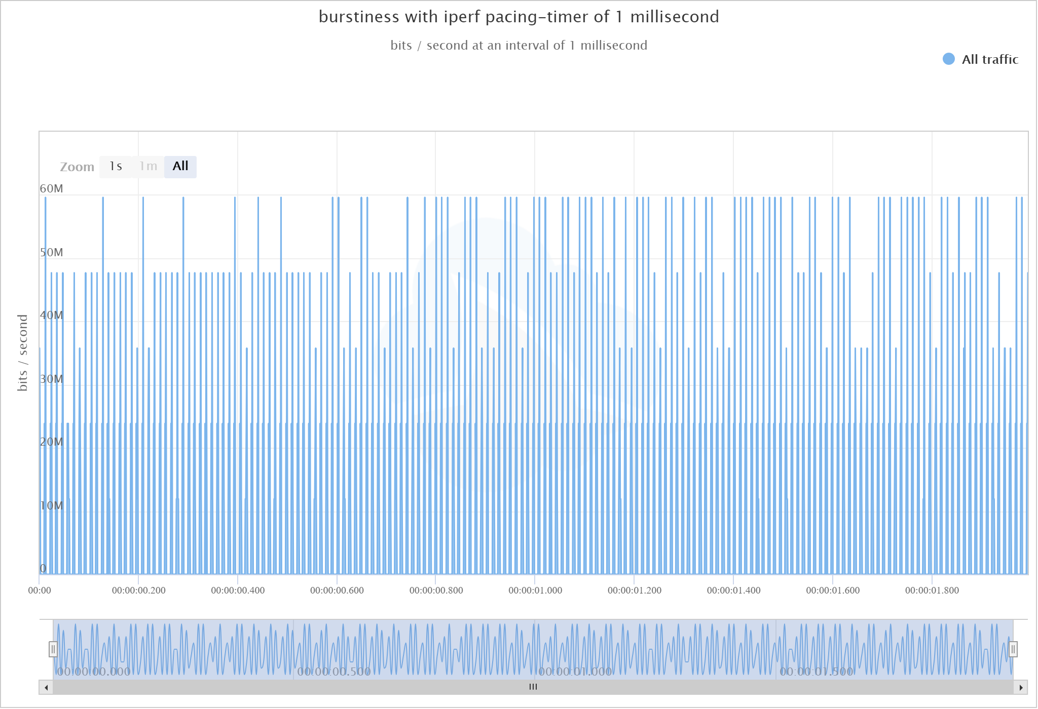The height and width of the screenshot is (709, 1038).
Task: Click navigator label 00:00:01.500
Action: coord(817,672)
